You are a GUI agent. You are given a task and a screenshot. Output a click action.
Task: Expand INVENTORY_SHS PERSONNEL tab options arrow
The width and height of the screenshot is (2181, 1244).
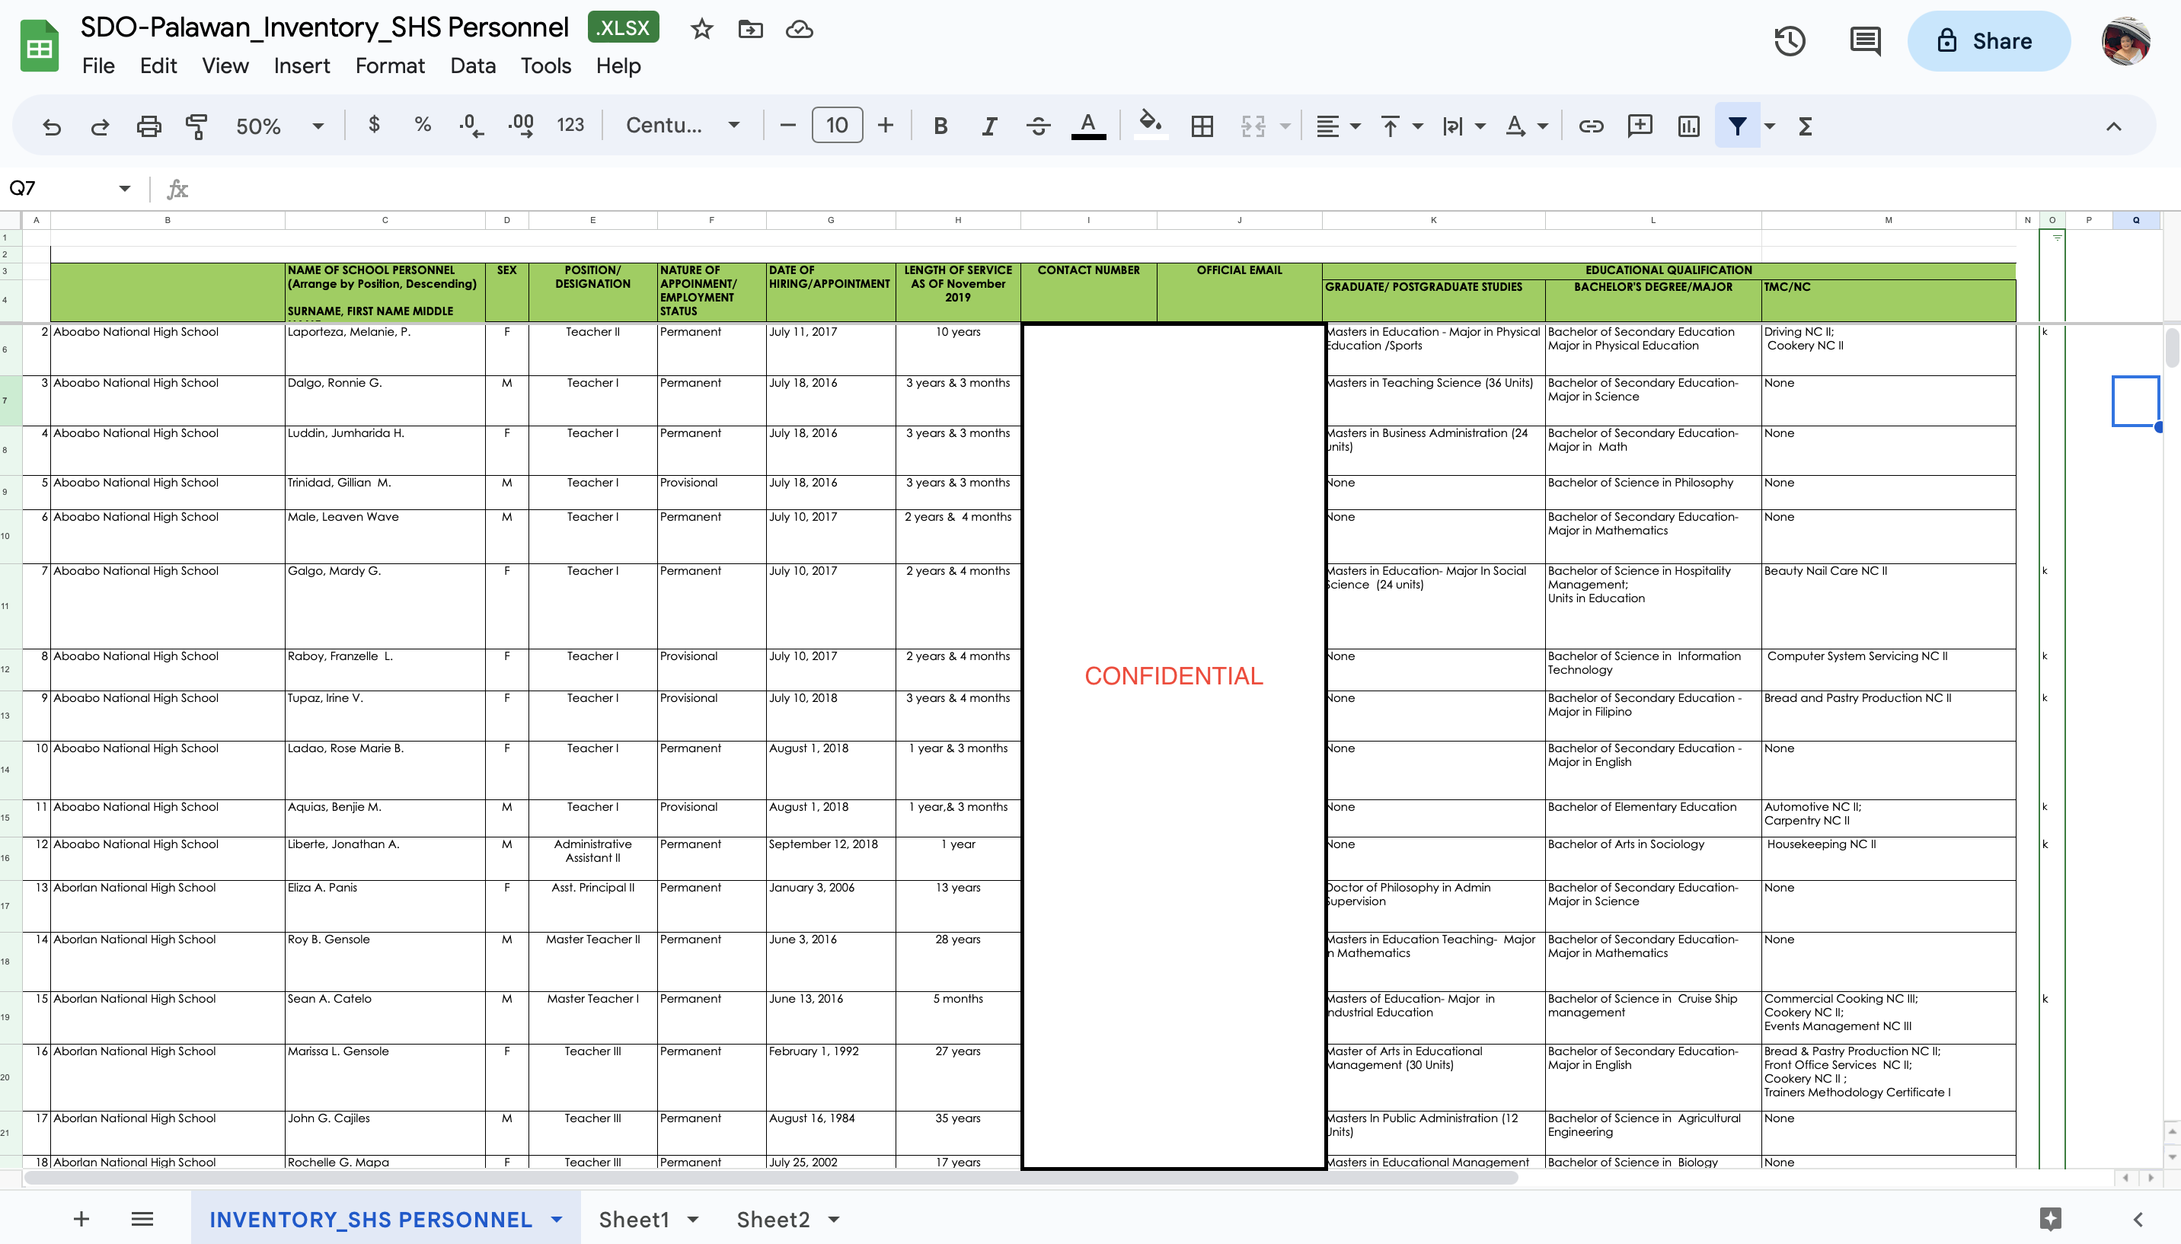point(557,1219)
